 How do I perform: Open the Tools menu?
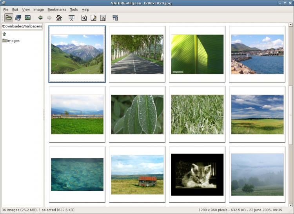[74, 9]
